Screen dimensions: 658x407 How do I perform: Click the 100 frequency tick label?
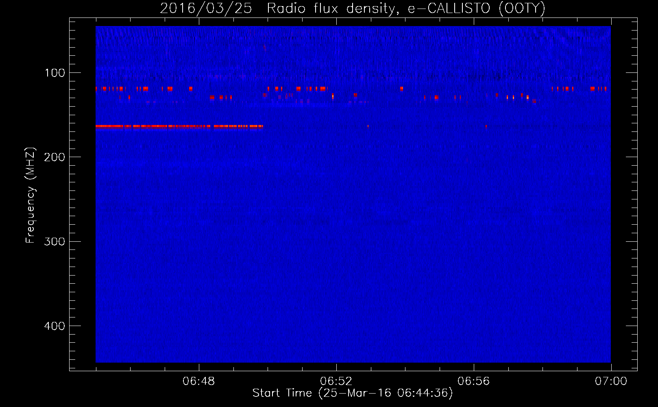point(55,73)
